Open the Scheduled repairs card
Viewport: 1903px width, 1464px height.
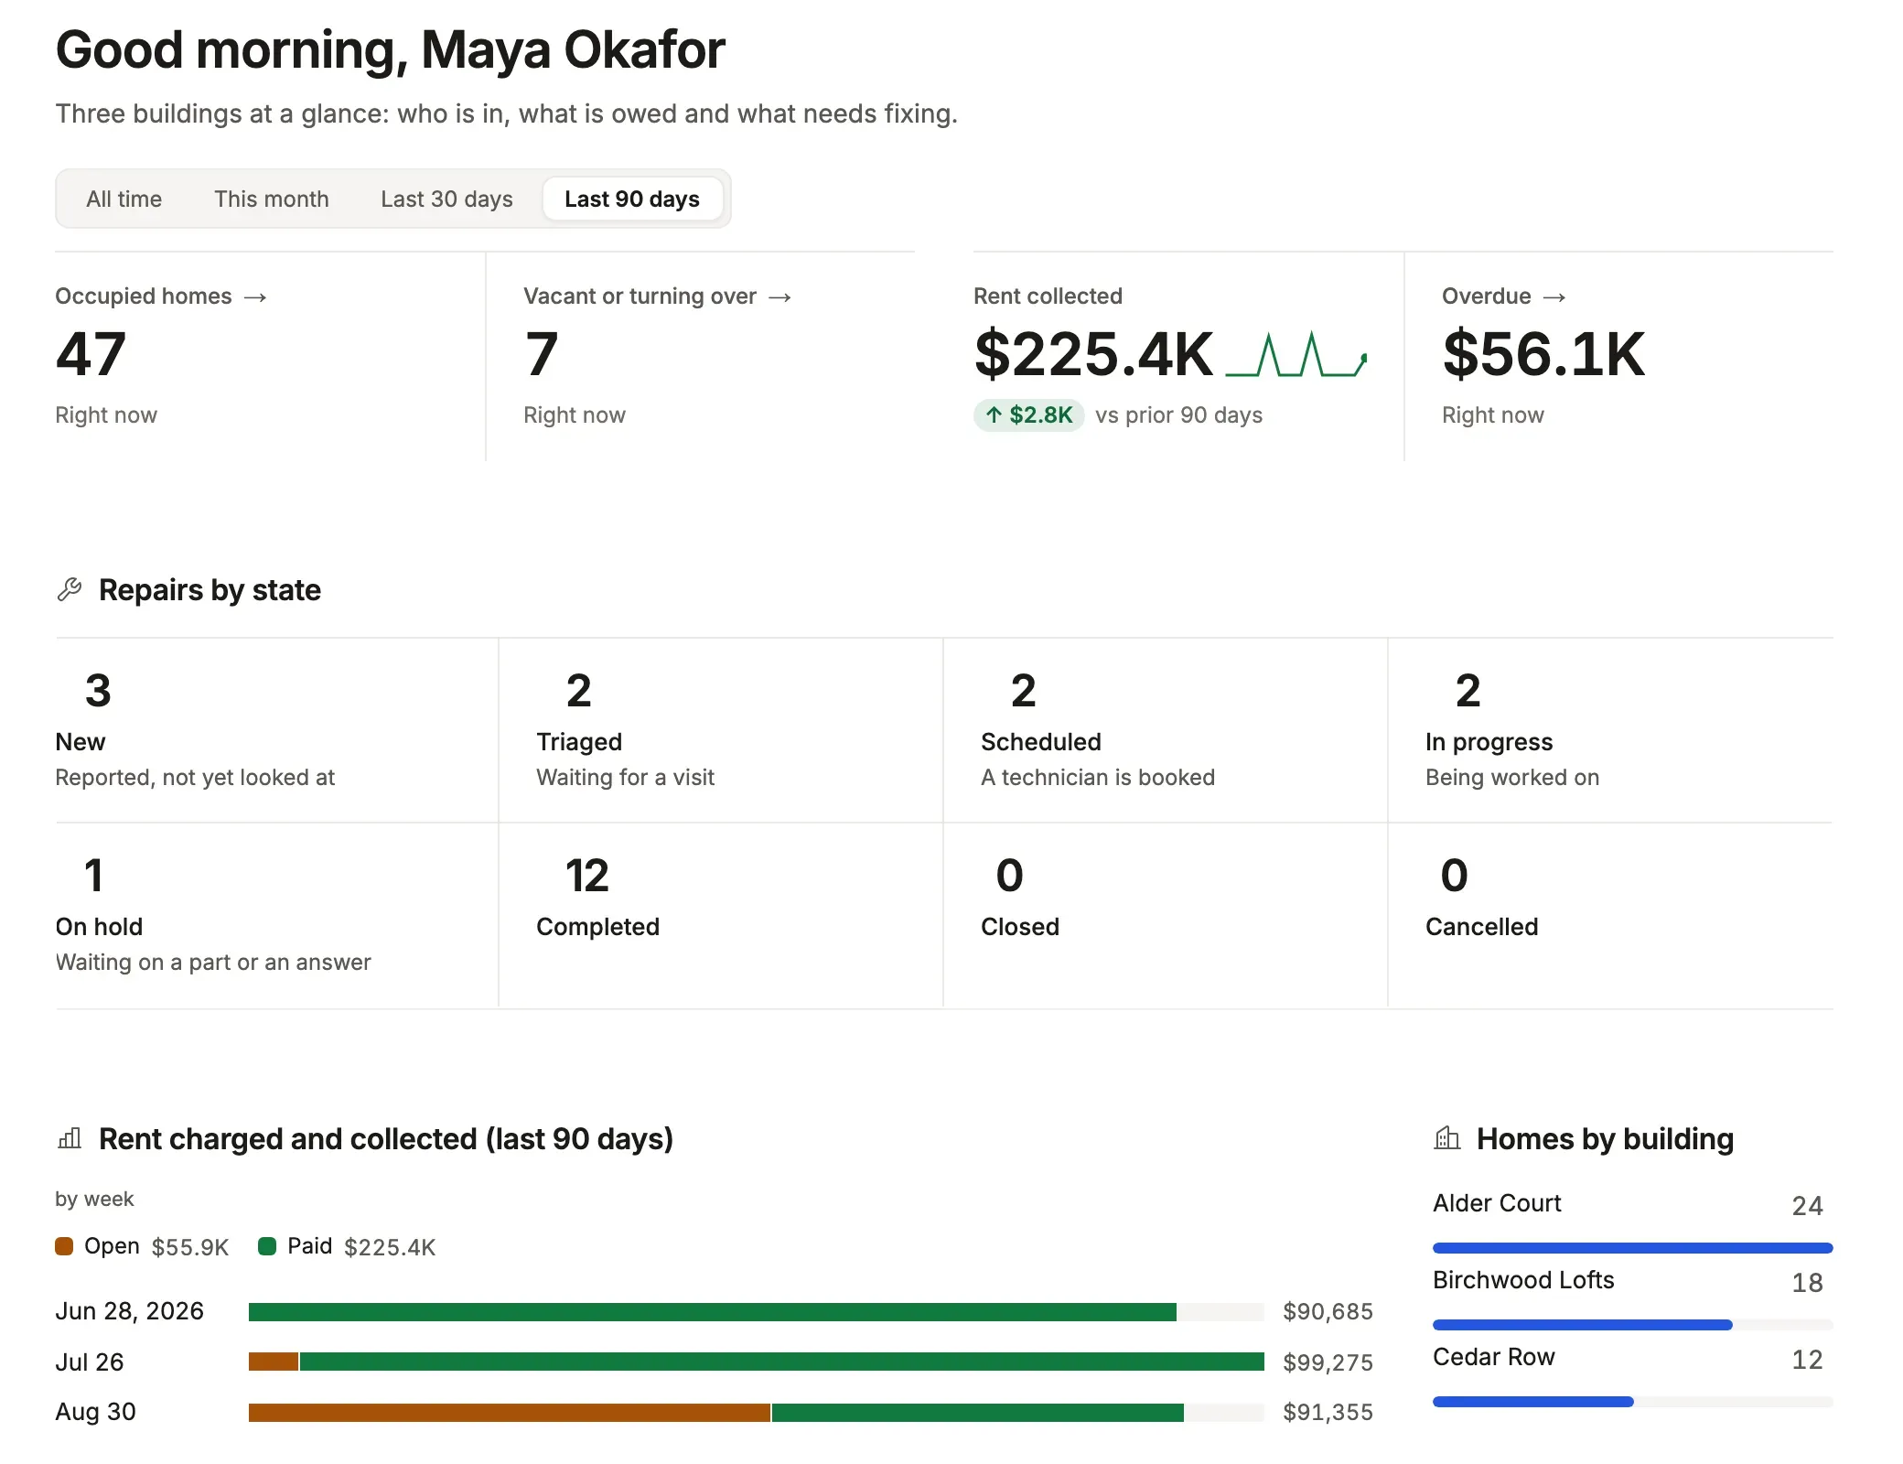(1166, 730)
